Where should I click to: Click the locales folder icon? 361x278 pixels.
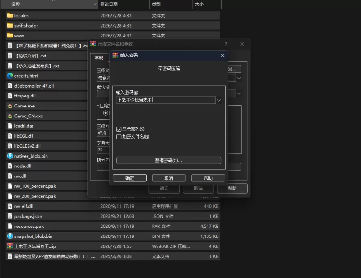pyautogui.click(x=10, y=15)
